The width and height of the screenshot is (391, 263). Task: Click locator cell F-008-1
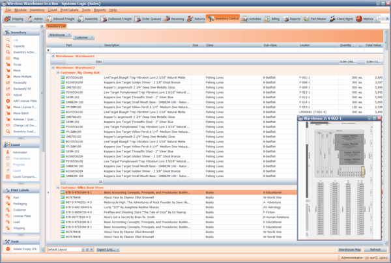[319, 83]
